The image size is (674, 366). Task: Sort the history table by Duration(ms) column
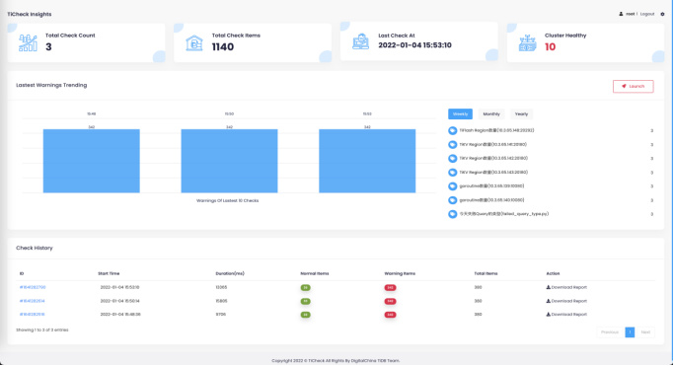coord(230,273)
